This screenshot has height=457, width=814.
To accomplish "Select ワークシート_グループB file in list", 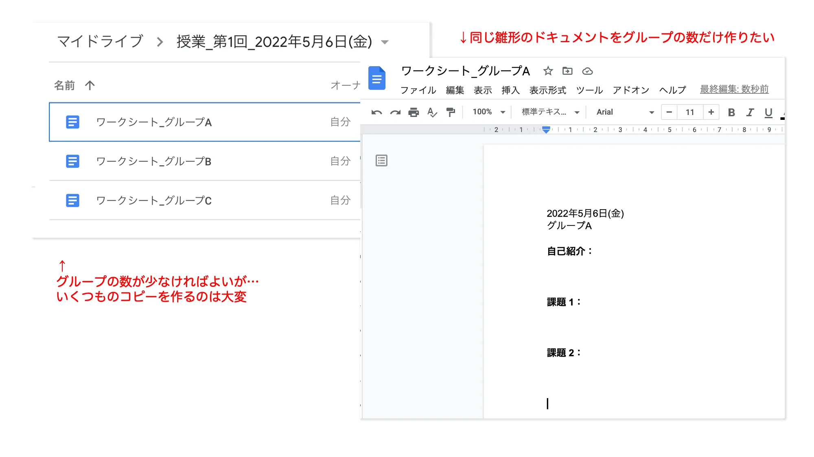I will tap(153, 161).
